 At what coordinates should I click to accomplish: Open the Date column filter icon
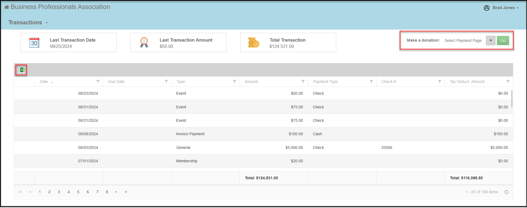98,82
